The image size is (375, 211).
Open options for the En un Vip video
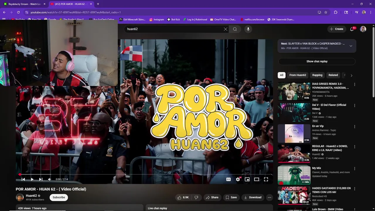pyautogui.click(x=354, y=127)
